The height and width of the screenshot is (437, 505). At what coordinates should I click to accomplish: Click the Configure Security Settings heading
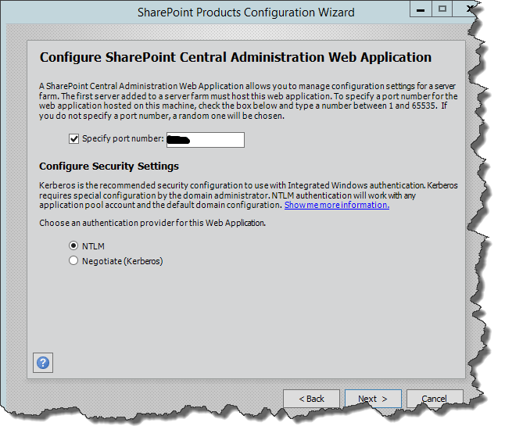coord(109,167)
